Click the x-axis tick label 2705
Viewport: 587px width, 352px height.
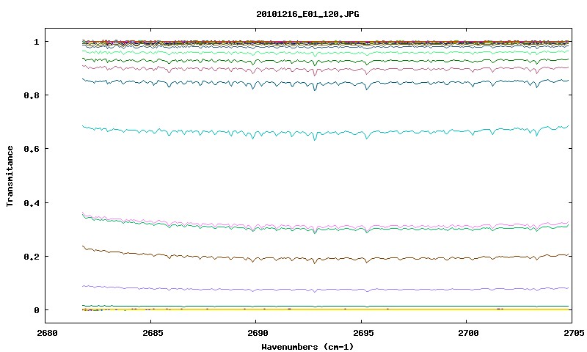(x=574, y=333)
